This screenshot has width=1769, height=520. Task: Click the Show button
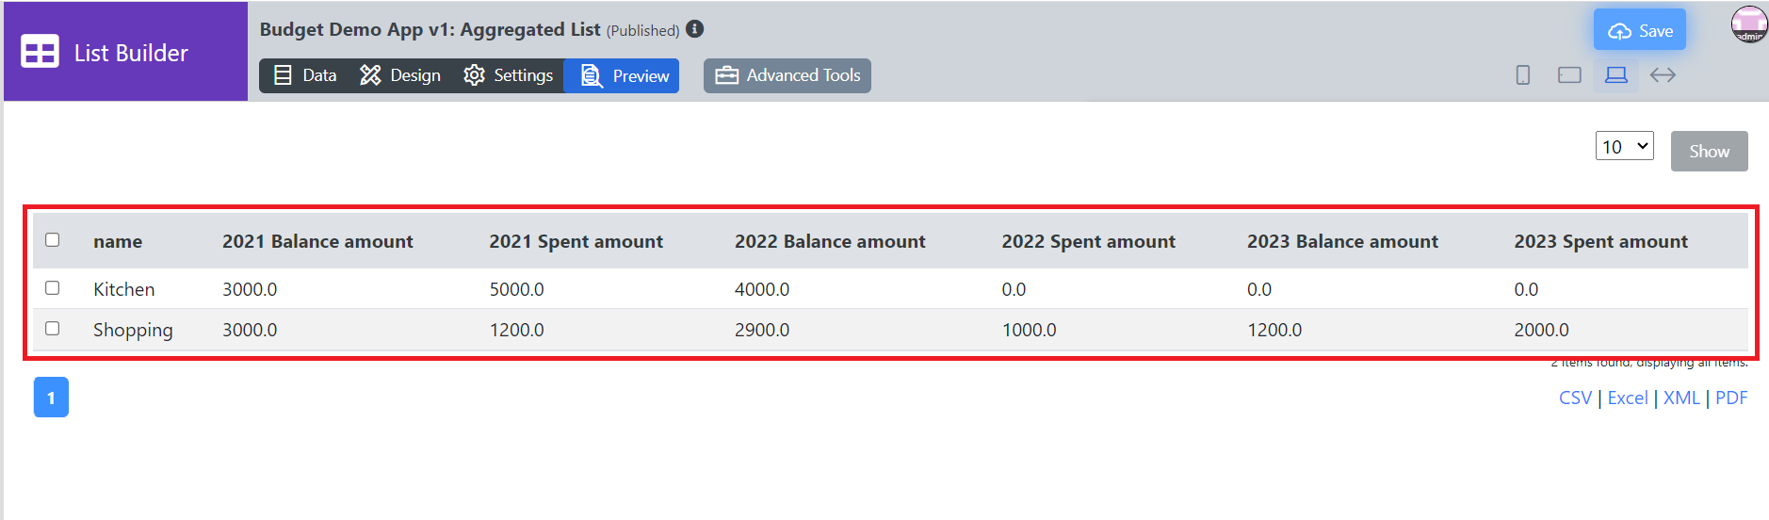click(x=1709, y=152)
